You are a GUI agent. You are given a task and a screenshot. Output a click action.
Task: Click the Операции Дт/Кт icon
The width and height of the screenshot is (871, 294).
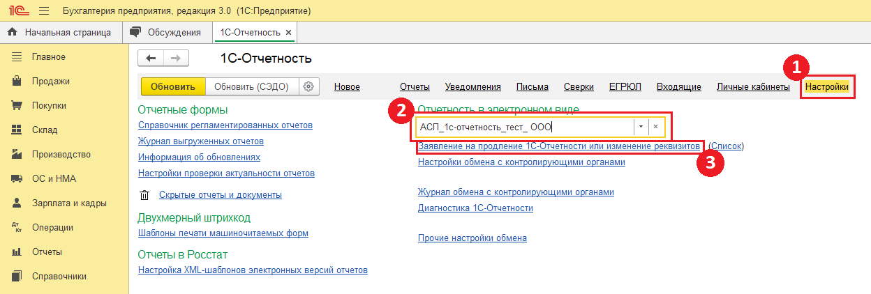[17, 227]
